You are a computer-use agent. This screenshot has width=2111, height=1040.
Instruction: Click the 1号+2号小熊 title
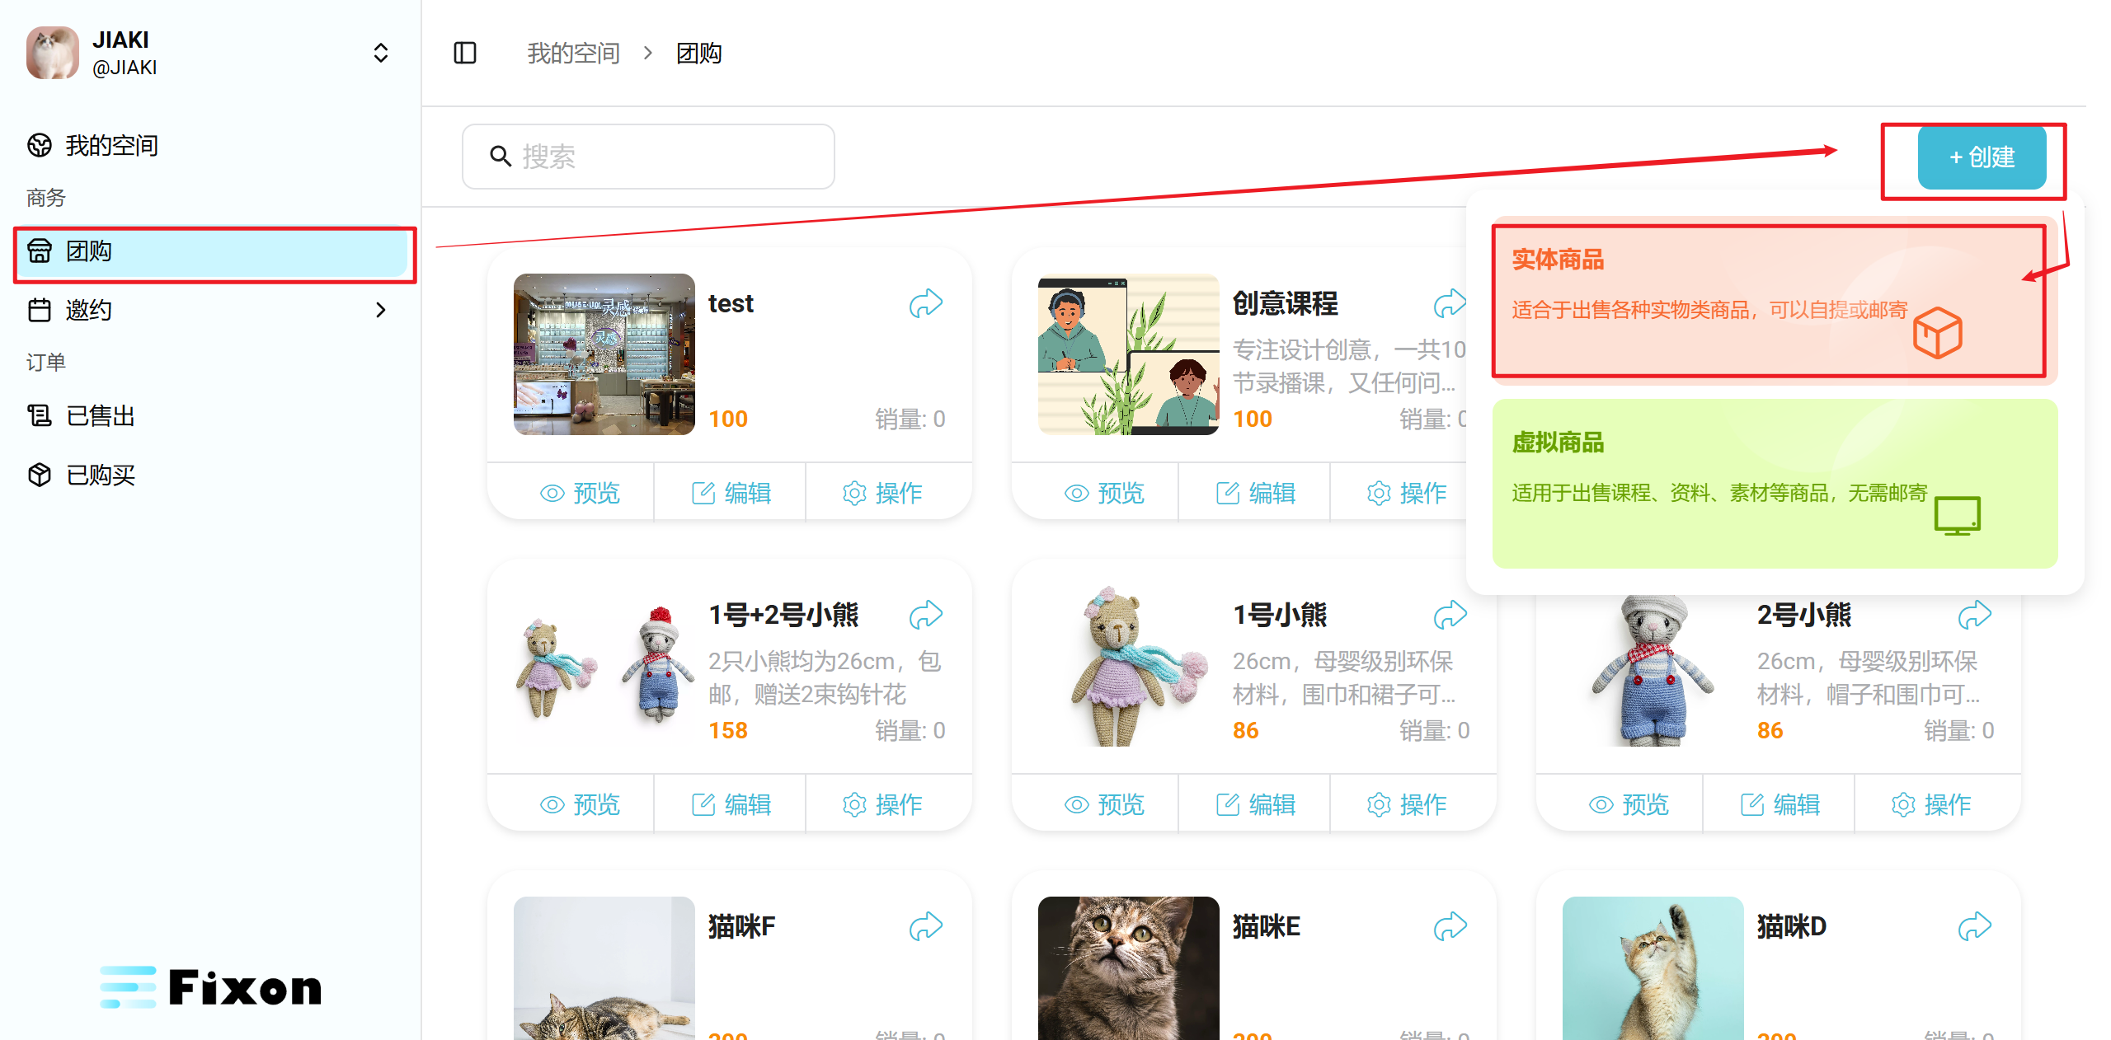pyautogui.click(x=783, y=615)
